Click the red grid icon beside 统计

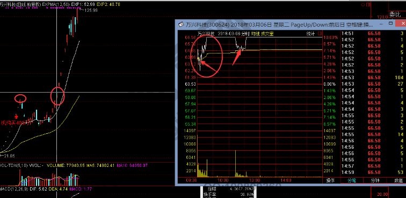[x=320, y=34]
